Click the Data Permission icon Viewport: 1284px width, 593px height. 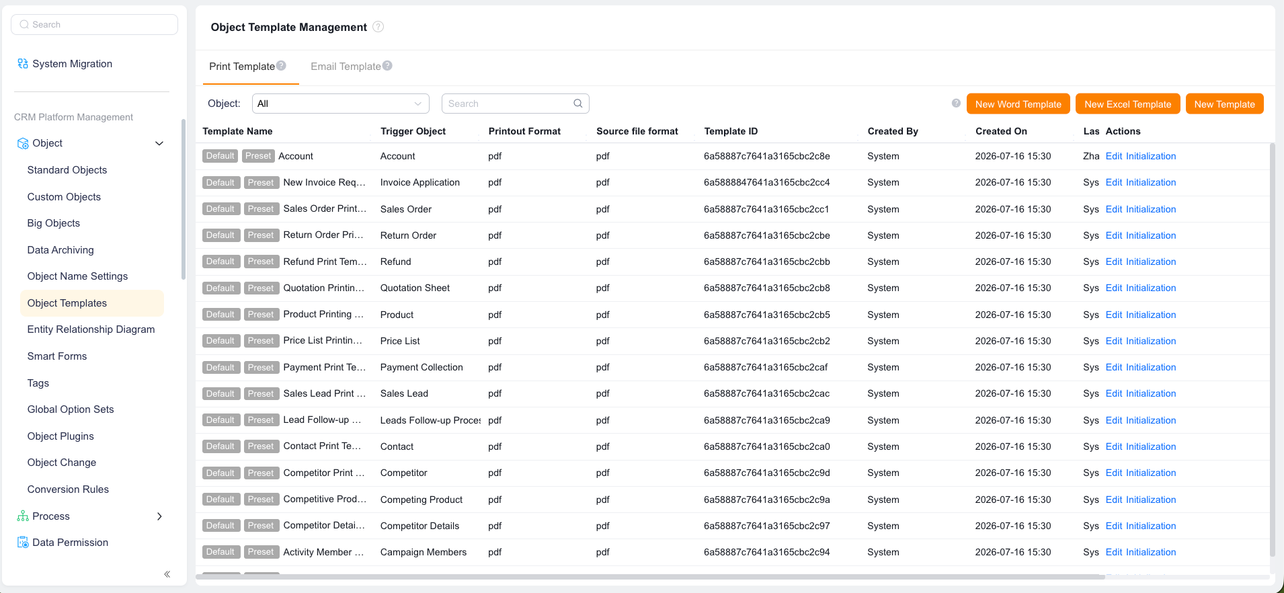23,543
